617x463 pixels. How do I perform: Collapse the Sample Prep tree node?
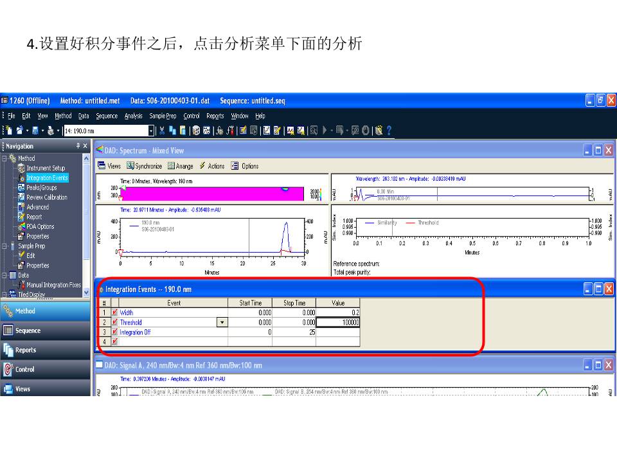4,246
